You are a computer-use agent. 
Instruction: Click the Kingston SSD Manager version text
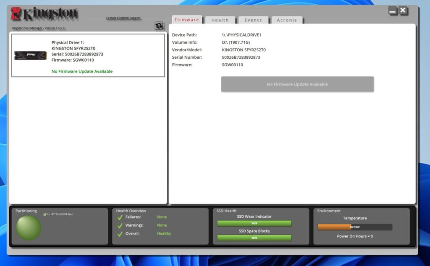click(x=38, y=28)
